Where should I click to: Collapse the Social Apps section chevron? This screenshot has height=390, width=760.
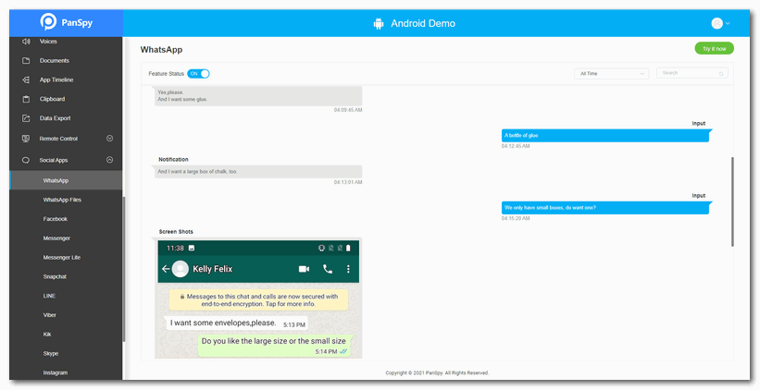click(x=109, y=160)
